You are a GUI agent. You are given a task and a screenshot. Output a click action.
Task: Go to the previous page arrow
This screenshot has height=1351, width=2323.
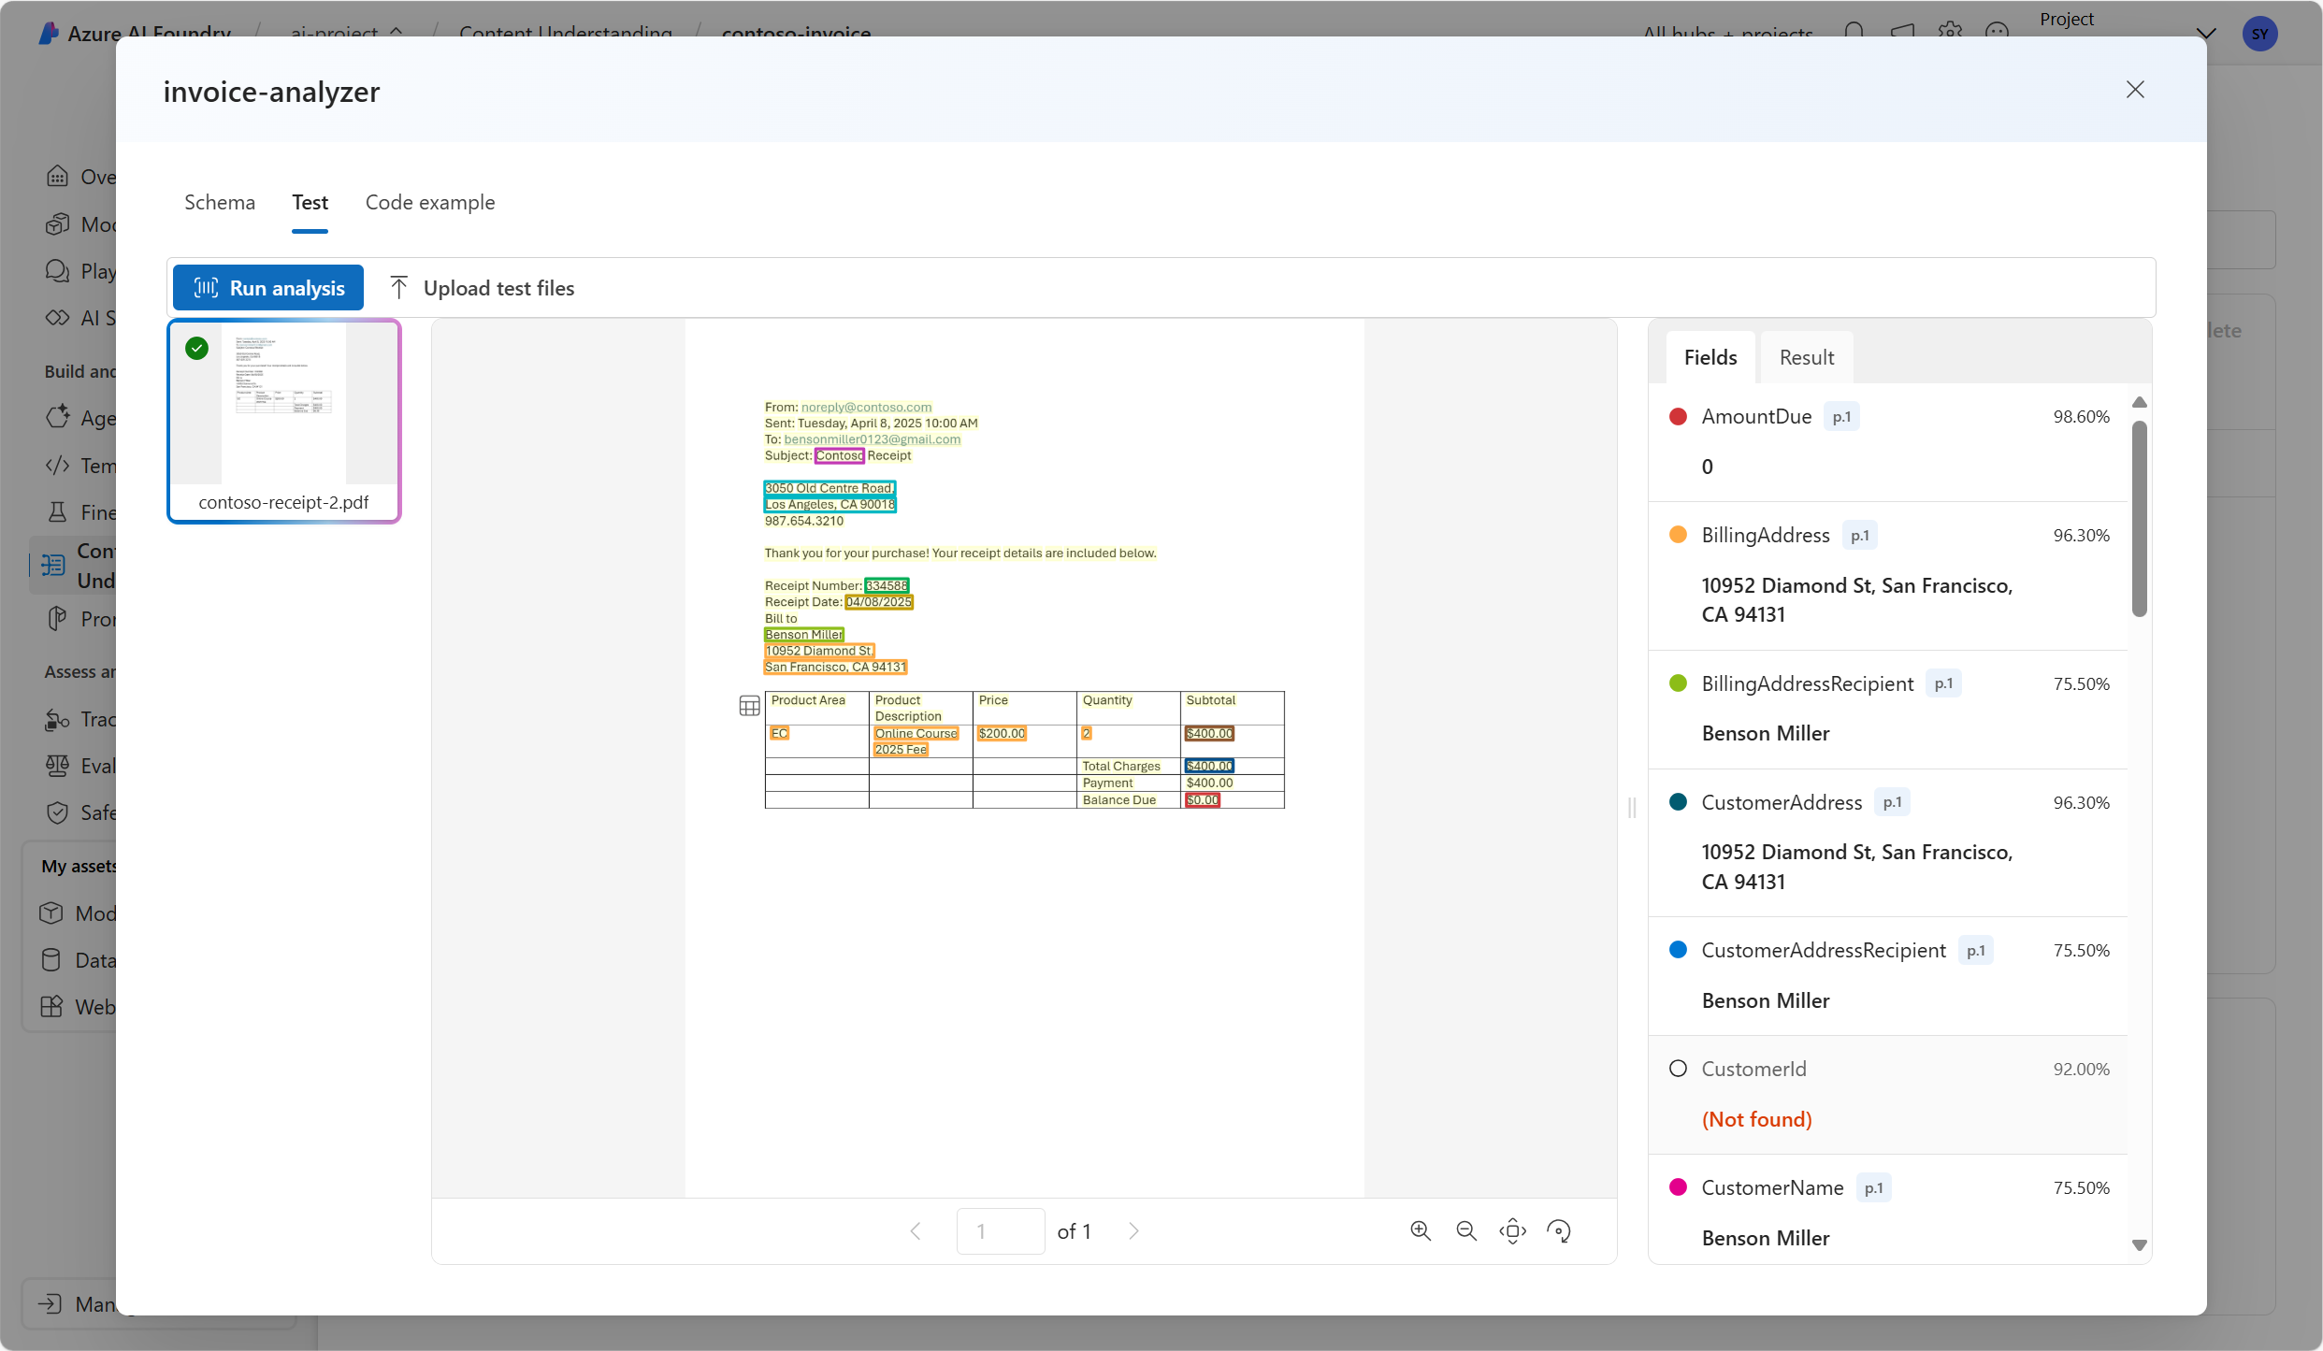click(x=916, y=1231)
